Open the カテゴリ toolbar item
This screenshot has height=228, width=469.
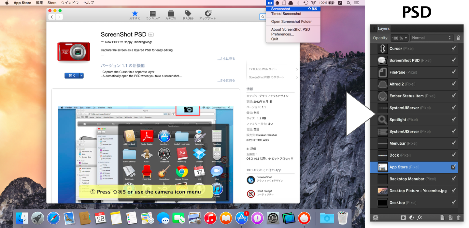tap(171, 15)
